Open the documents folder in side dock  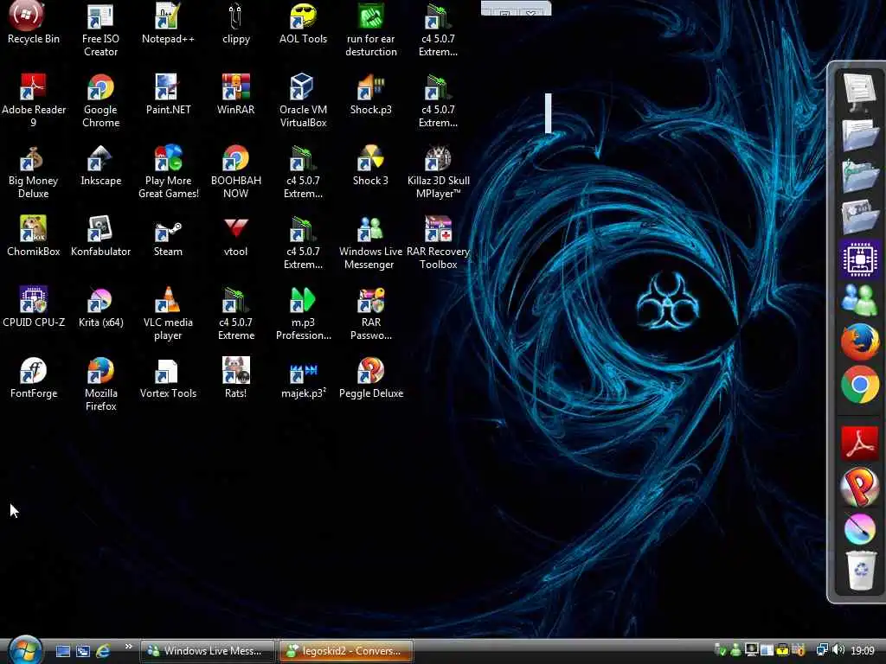click(x=859, y=134)
